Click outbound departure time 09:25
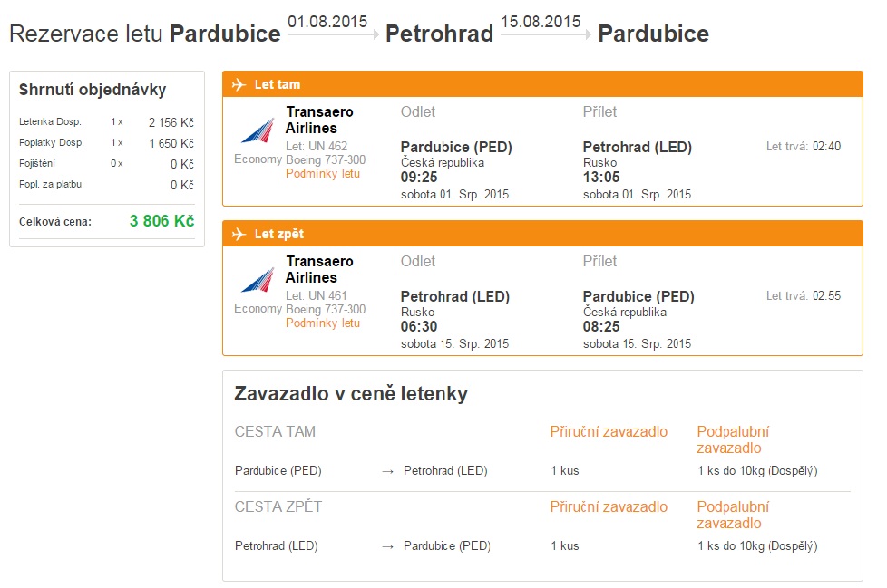This screenshot has height=588, width=887. 419,178
